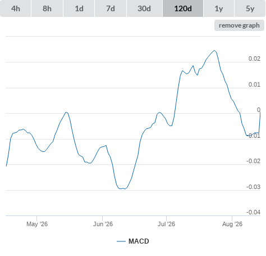
Task: Choose the 1d range tab
Action: (79, 8)
